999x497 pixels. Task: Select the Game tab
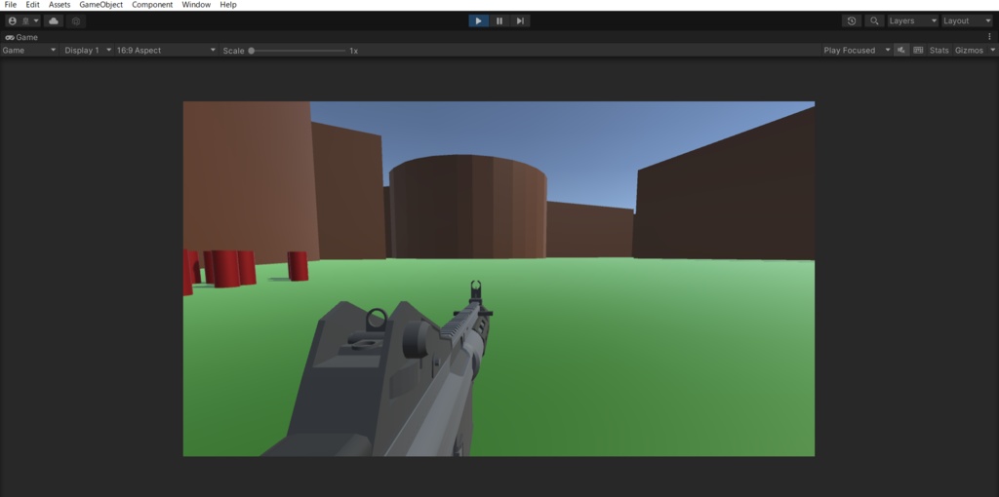(x=21, y=37)
